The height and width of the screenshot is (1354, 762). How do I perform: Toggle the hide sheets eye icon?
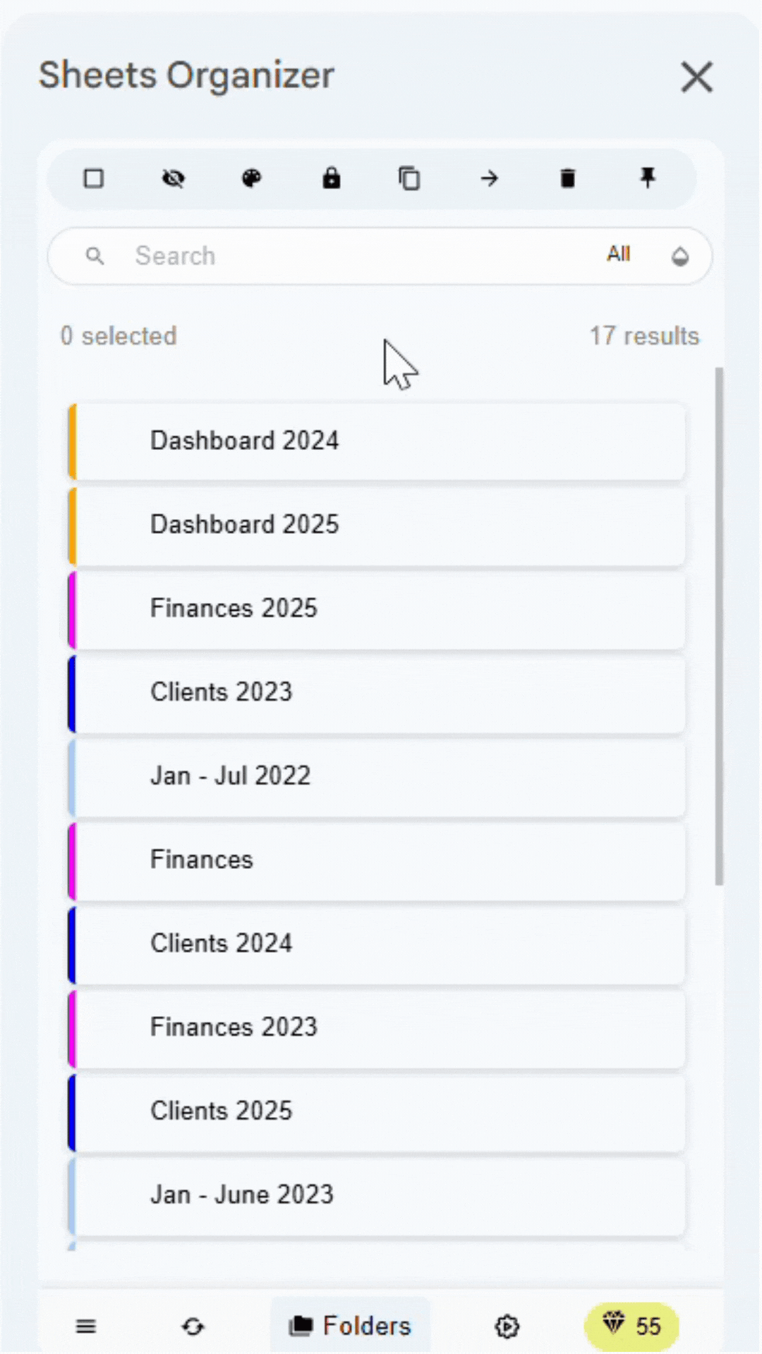173,178
